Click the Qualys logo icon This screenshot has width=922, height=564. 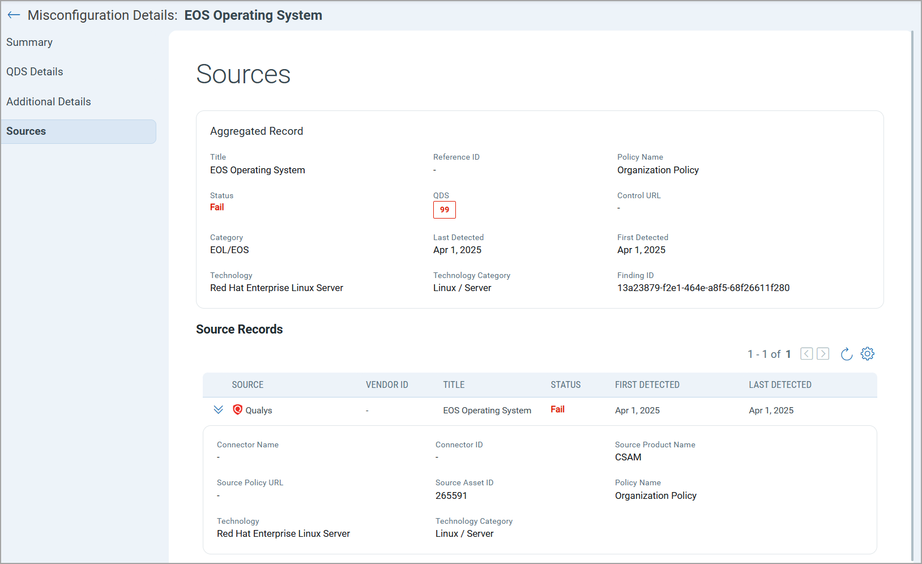tap(238, 409)
